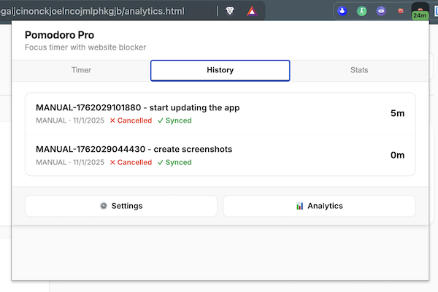
Task: Click MANUAL · 11/1/2025 under 'start updating the app'
Action: pos(70,120)
